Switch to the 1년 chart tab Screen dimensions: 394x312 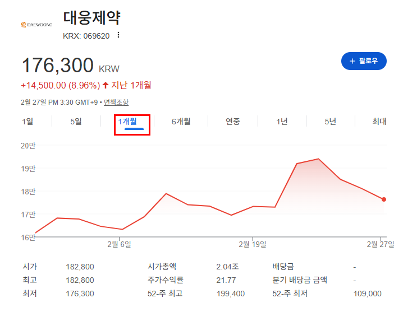click(x=282, y=122)
